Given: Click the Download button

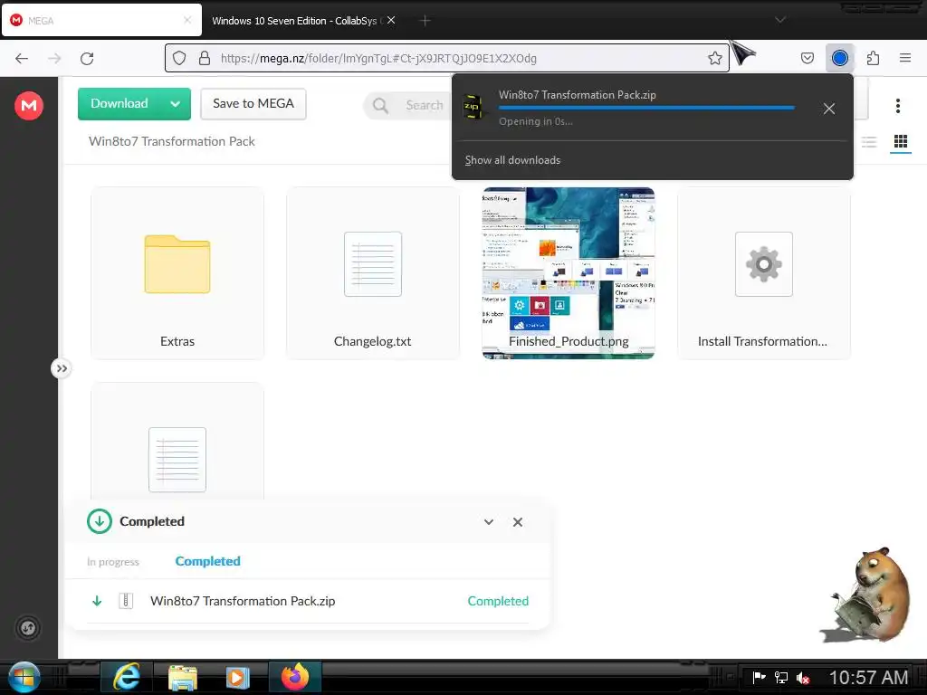Looking at the screenshot, I should 119,104.
